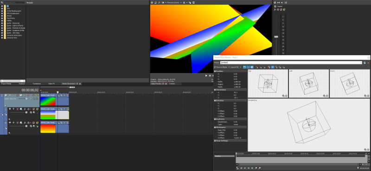Open Event Pan/Crop on the first clip
Screen dimensions: 371x171
61,95
